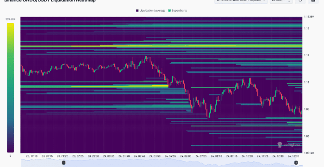The image size is (324, 167).
Task: Click the 24, 08:10 time axis label
Action: point(217,156)
